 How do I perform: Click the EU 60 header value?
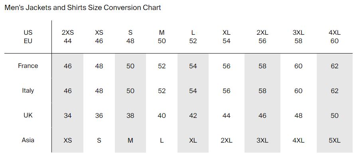(x=334, y=41)
